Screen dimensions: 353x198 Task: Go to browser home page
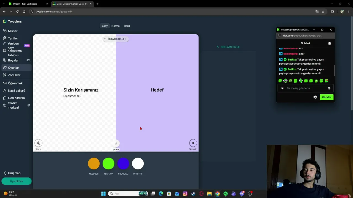24,12
